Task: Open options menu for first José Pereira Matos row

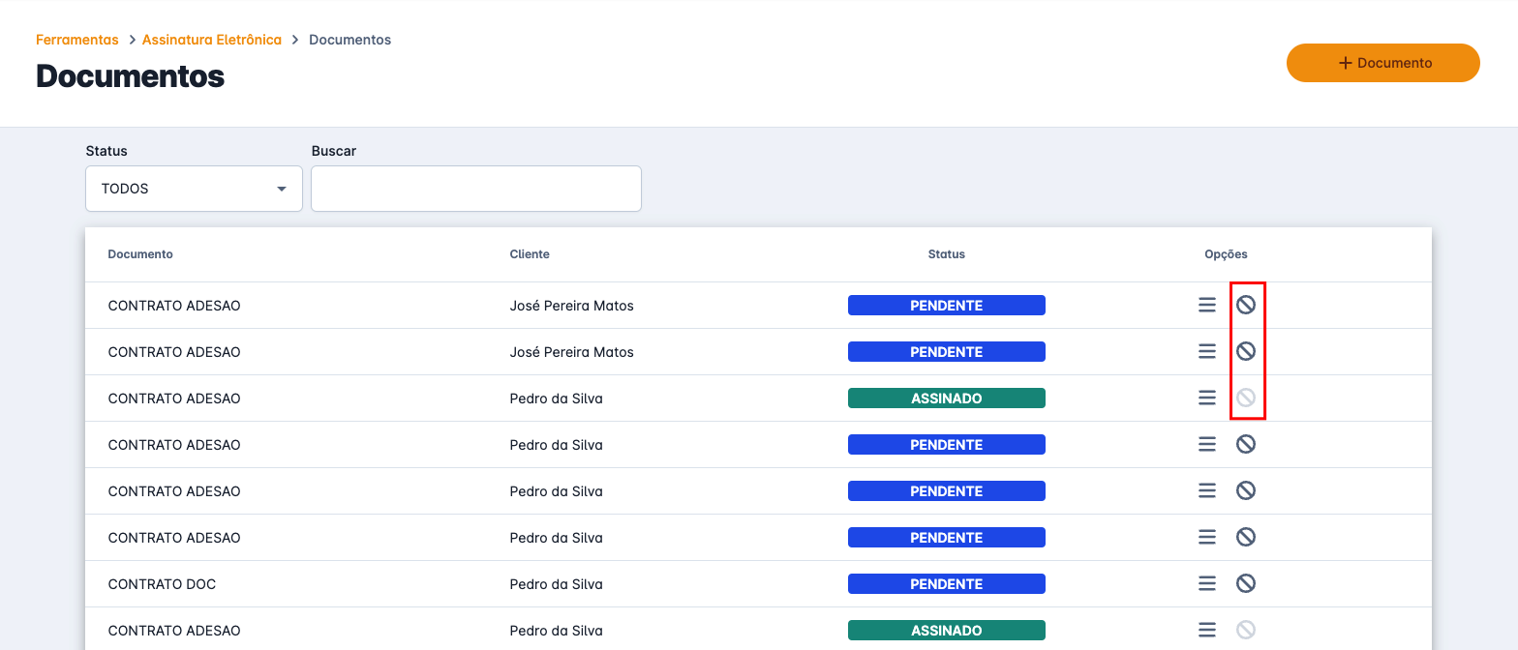Action: [x=1206, y=305]
